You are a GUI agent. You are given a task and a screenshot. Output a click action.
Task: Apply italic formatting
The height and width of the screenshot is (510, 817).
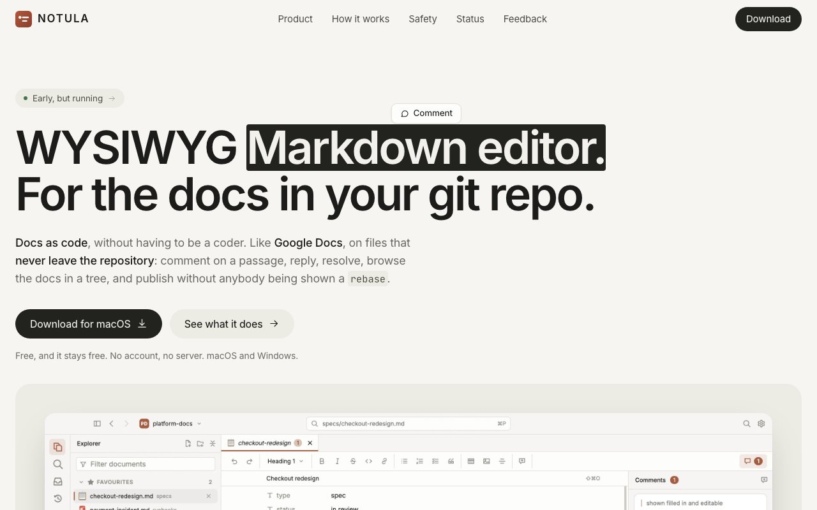click(x=337, y=461)
